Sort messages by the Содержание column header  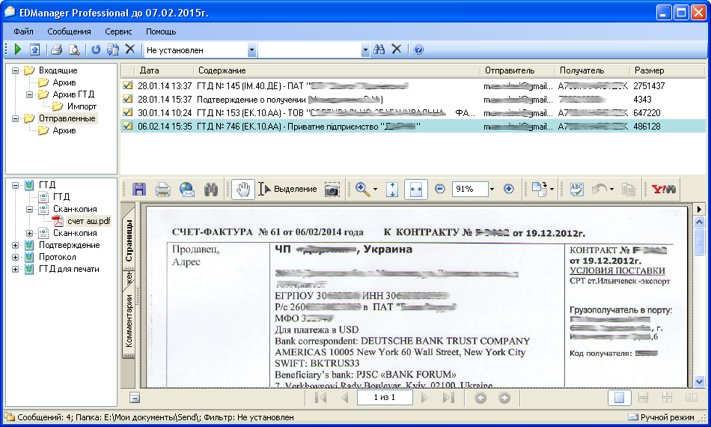337,70
